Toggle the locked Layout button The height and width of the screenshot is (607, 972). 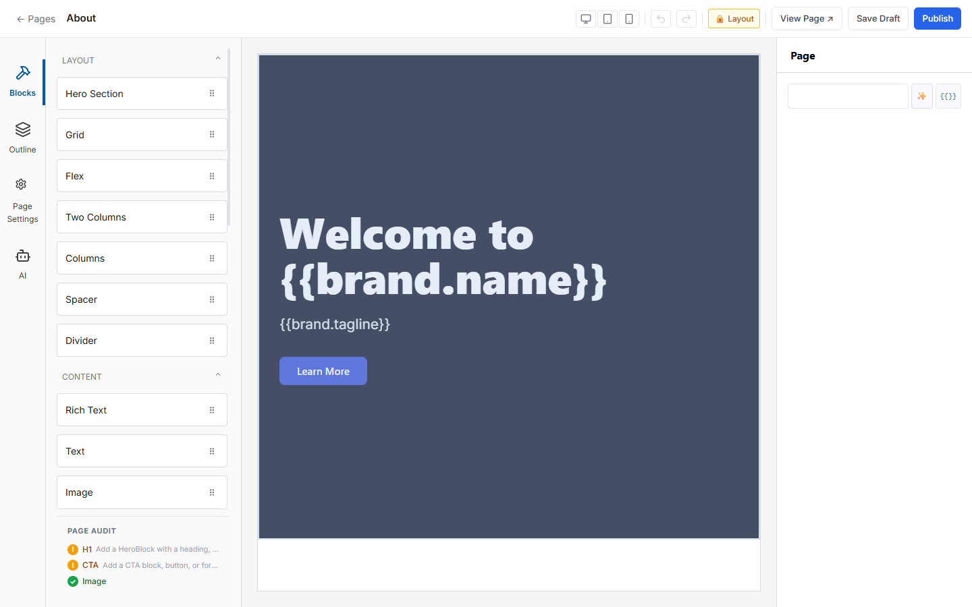click(x=734, y=19)
